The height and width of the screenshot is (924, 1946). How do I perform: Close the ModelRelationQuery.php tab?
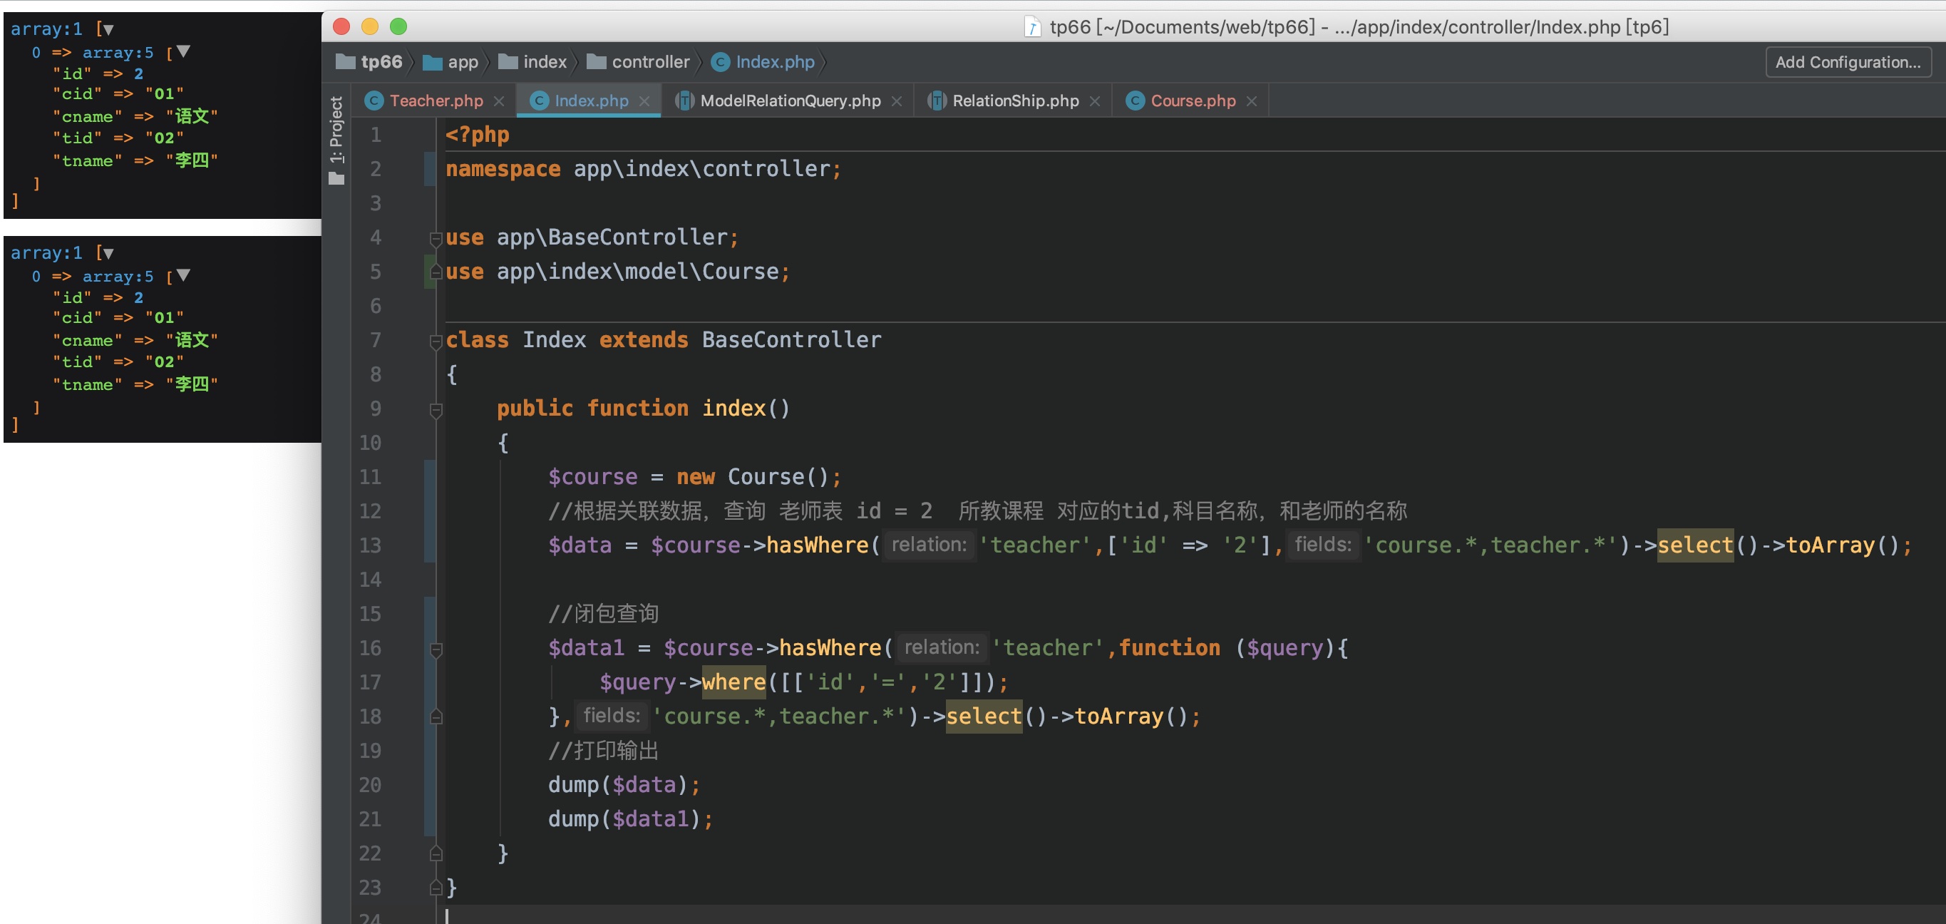tap(897, 101)
